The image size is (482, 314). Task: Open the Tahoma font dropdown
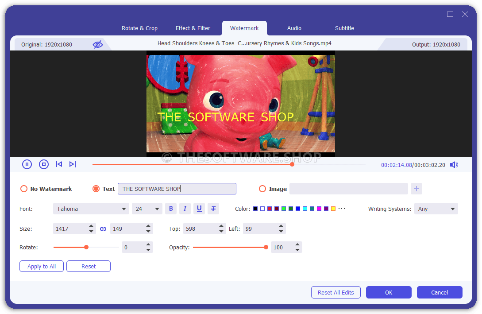click(x=91, y=209)
